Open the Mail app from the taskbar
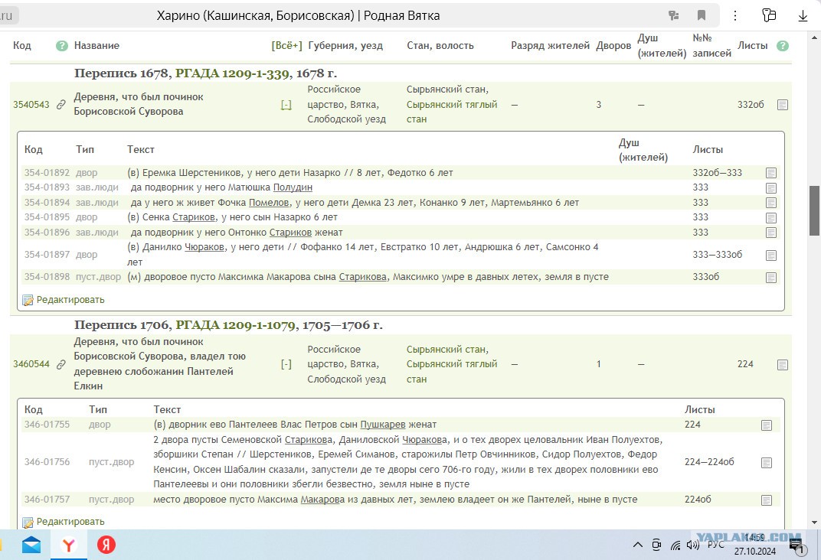821x560 pixels. pyautogui.click(x=31, y=545)
